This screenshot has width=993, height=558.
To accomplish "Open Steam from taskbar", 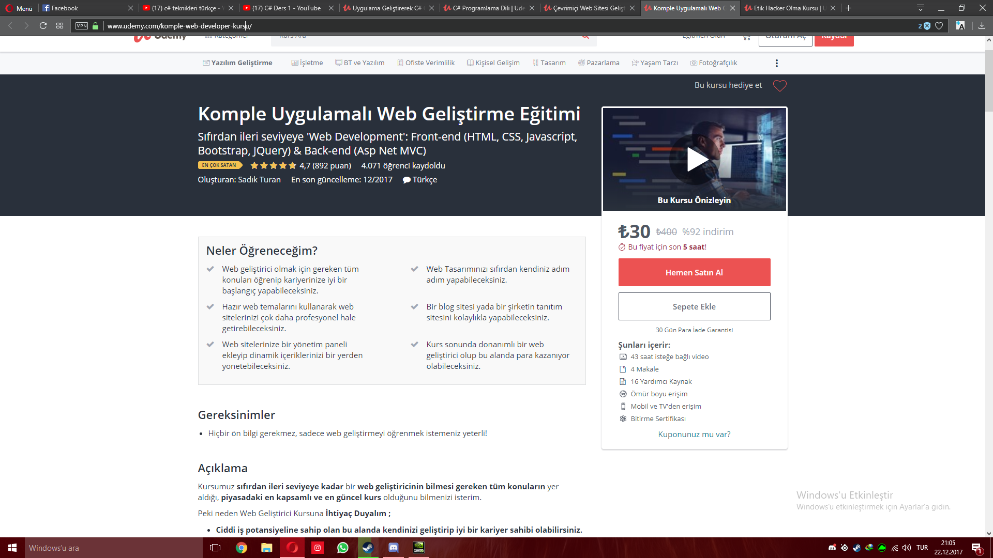I will (368, 548).
